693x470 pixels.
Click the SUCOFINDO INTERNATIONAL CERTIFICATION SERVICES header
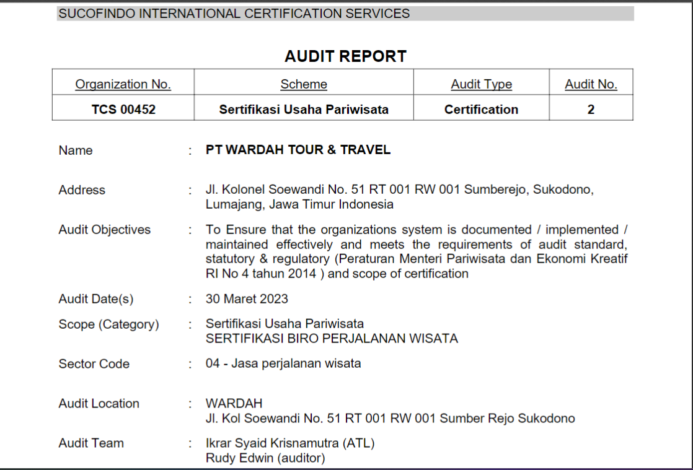tap(234, 14)
